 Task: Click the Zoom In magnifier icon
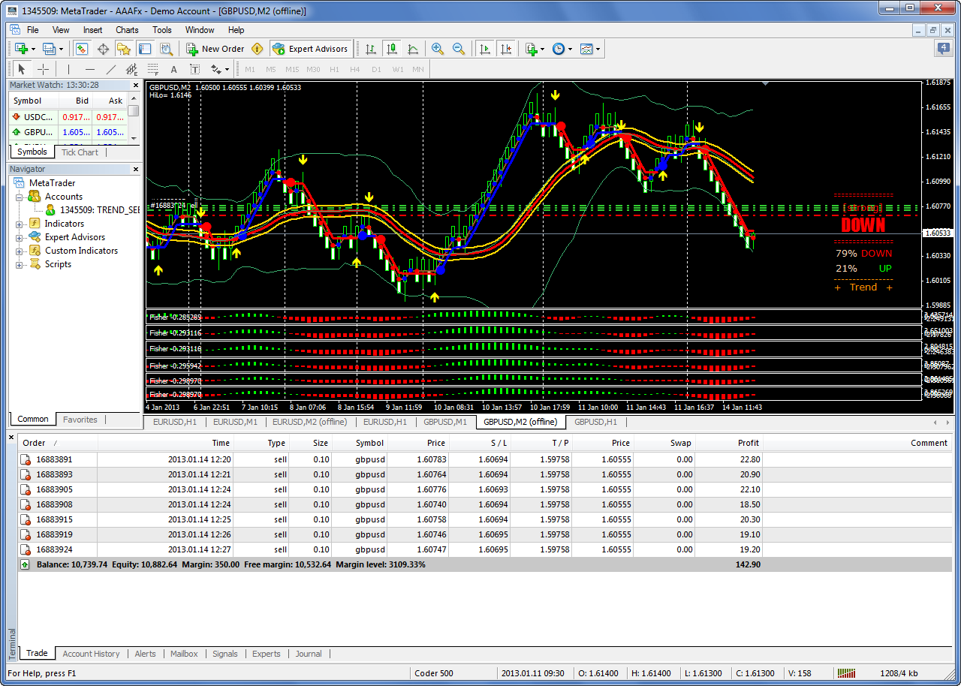coord(437,49)
